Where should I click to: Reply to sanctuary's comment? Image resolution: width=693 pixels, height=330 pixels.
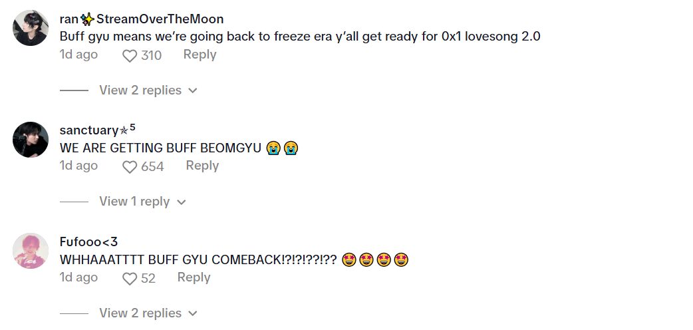tap(202, 166)
